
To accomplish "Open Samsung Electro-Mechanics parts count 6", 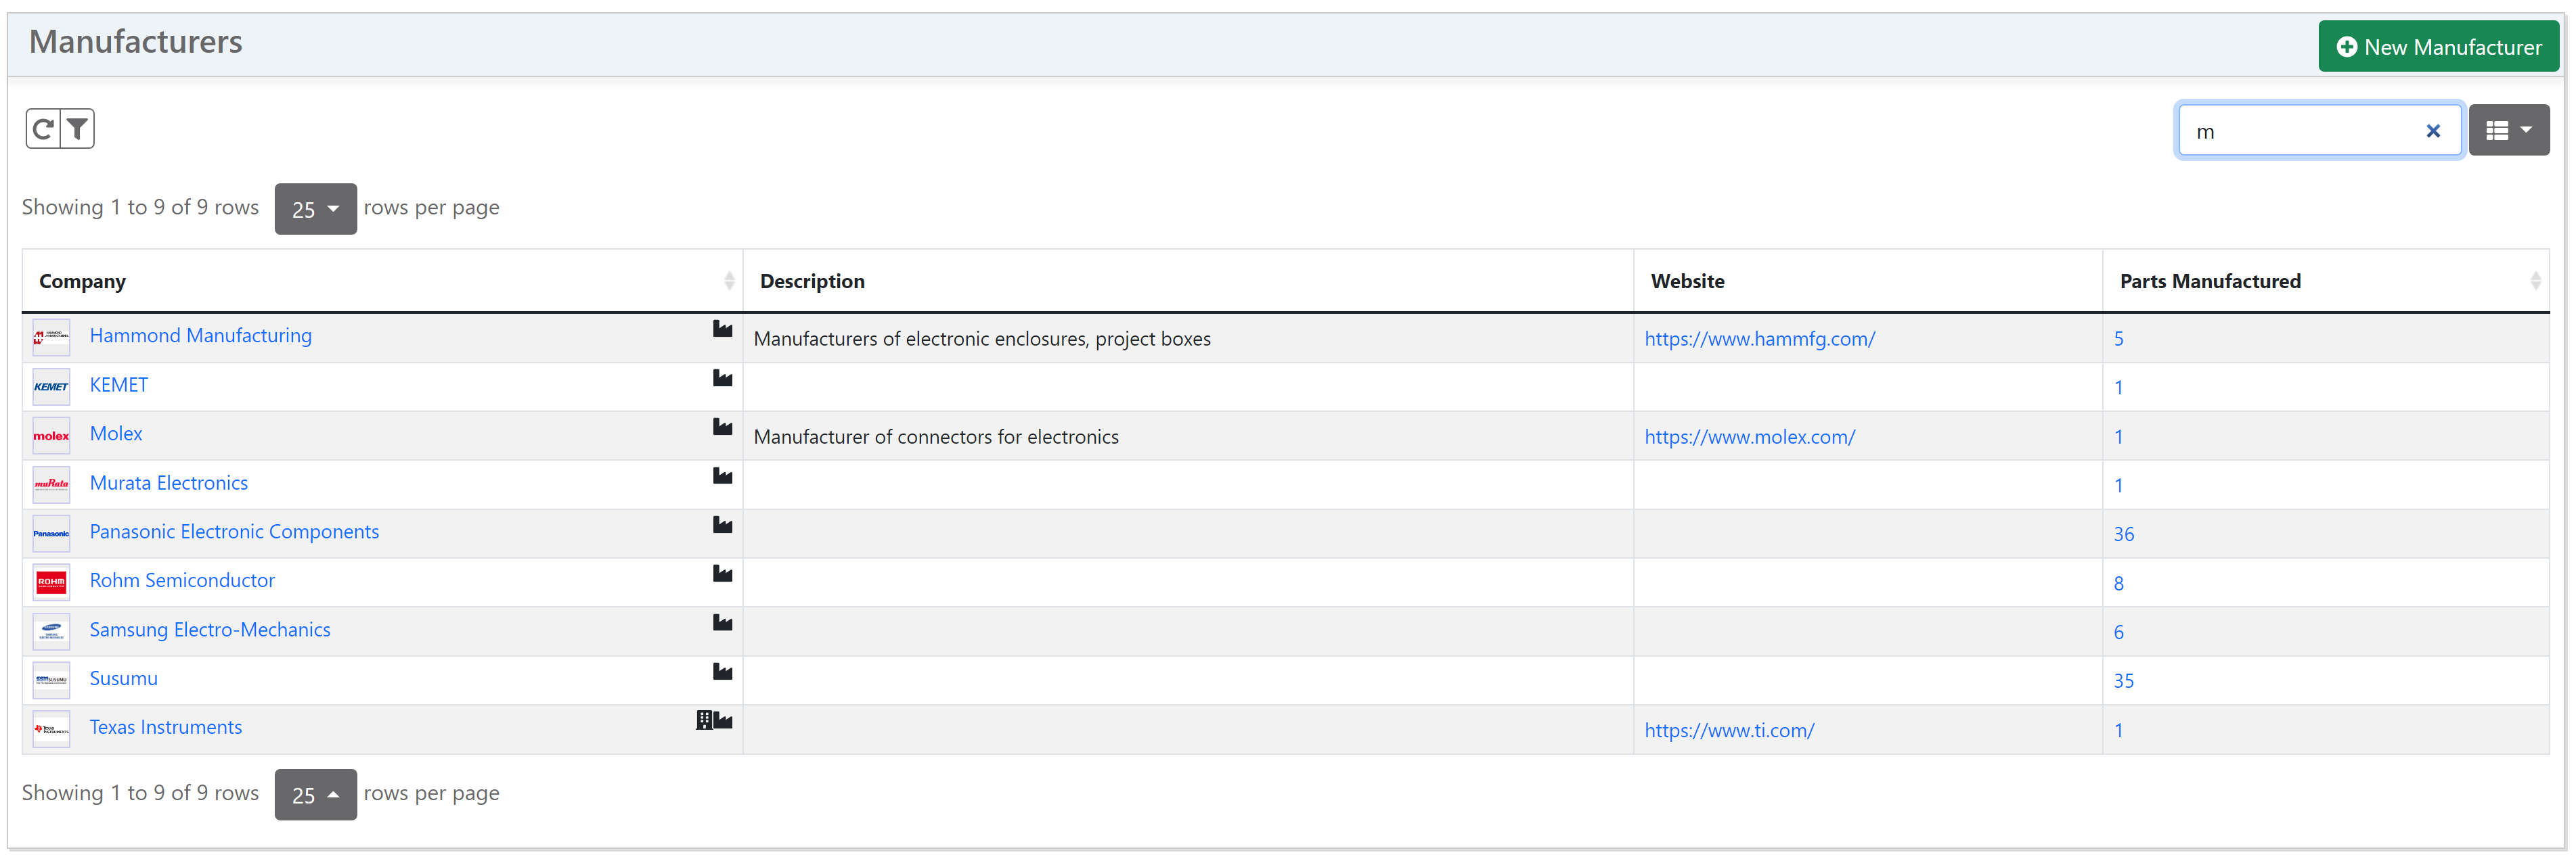I will 2118,631.
